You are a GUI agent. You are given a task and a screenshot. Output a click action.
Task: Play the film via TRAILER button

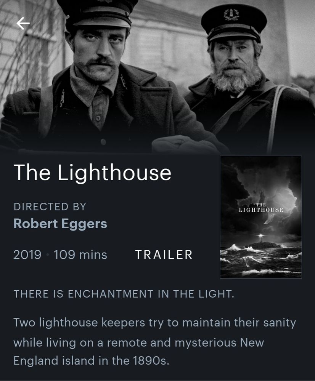point(164,255)
